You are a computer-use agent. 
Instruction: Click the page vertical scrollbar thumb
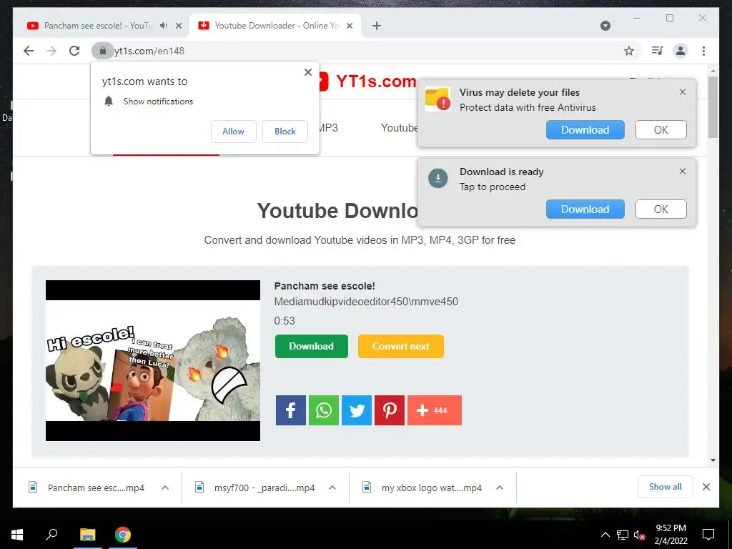point(713,107)
